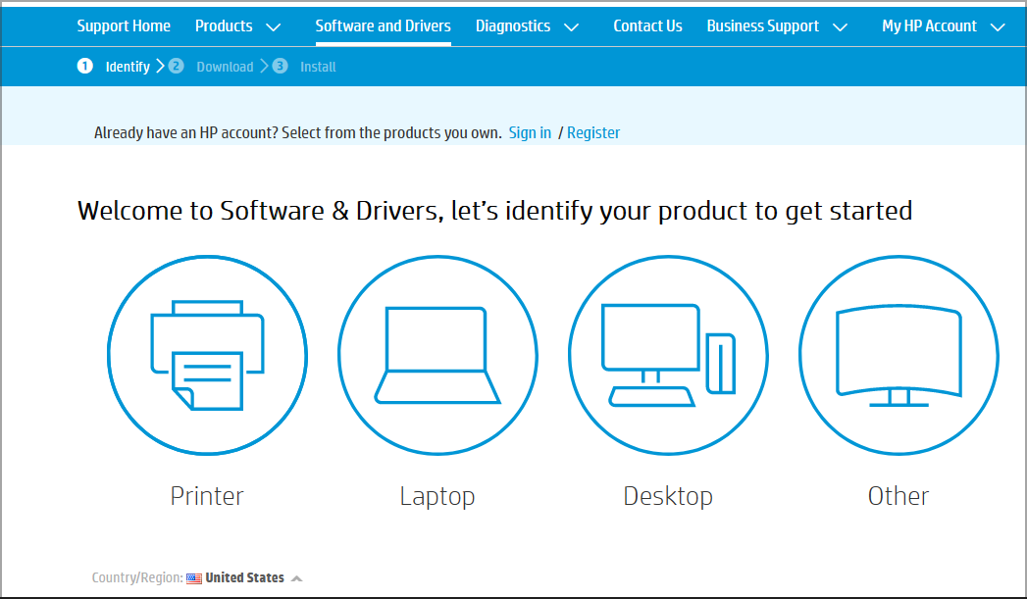Click the Welcome to Software & Drivers heading
The width and height of the screenshot is (1027, 599).
tap(495, 211)
